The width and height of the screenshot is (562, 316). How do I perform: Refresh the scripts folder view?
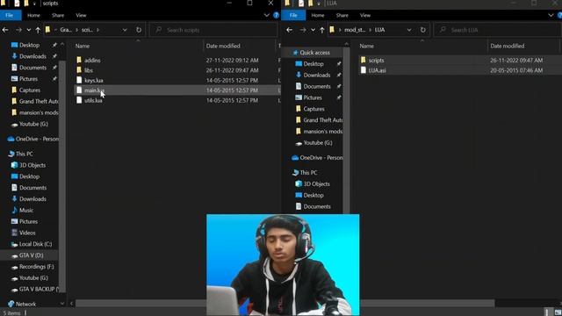pyautogui.click(x=139, y=30)
